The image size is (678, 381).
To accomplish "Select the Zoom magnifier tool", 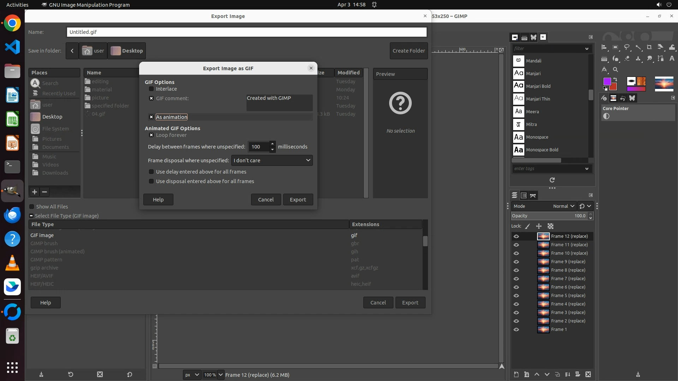I will [615, 70].
